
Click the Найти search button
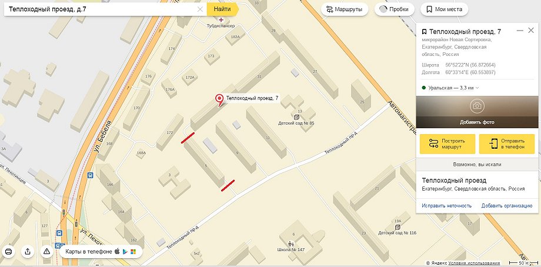tap(222, 9)
